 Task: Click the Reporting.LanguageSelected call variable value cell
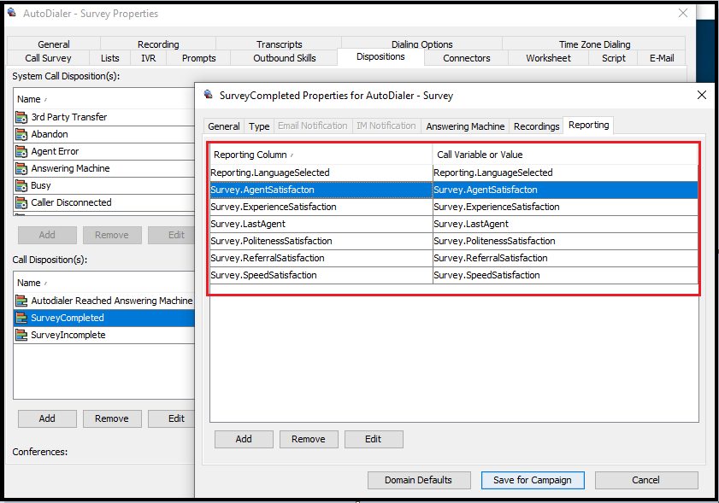565,173
